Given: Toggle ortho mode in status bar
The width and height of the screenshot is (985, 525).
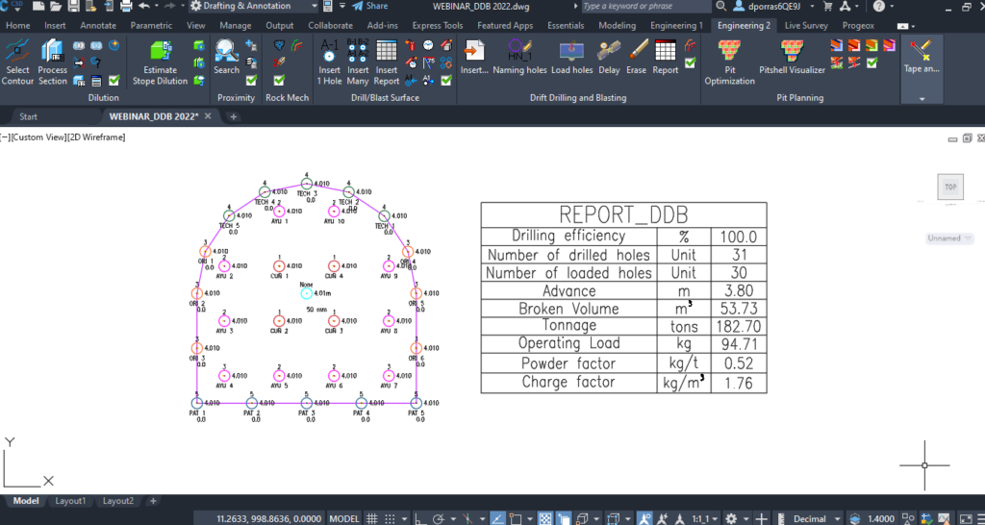Looking at the screenshot, I should [420, 518].
